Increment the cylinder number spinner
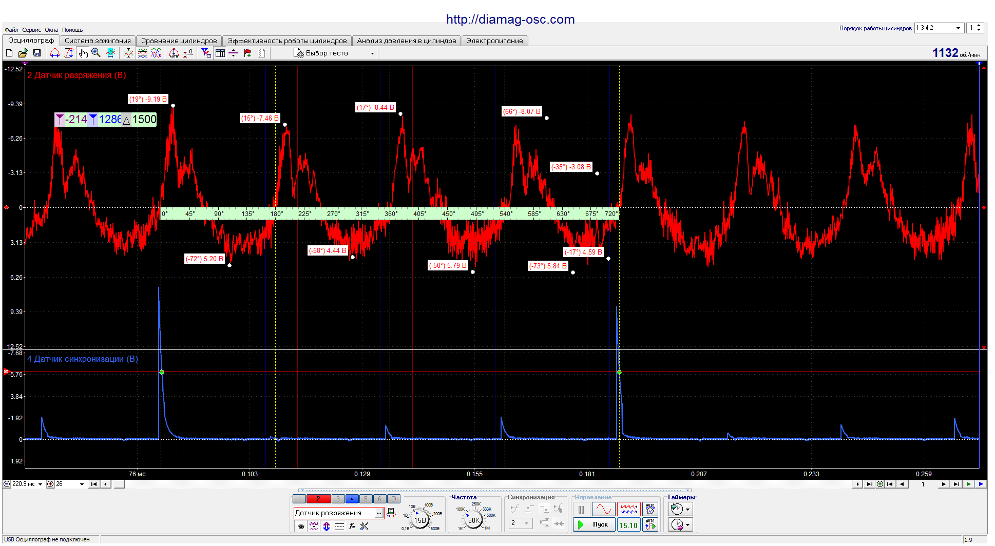Image resolution: width=995 pixels, height=546 pixels. click(x=979, y=26)
